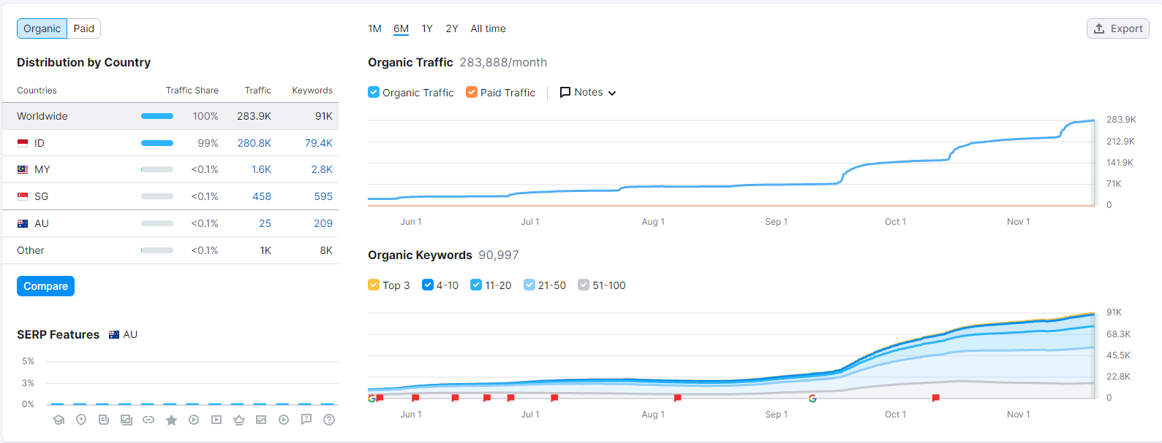Disable the Top 3 keywords checkbox
Screen dimensions: 1162x443
[x=374, y=285]
